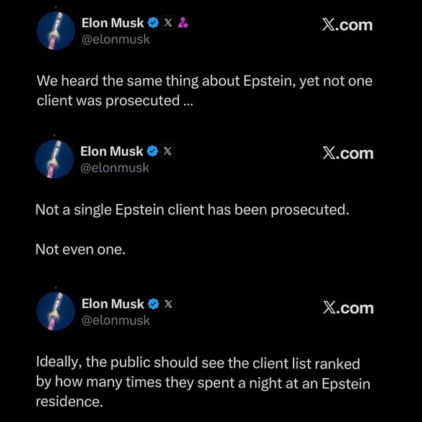Click the X affiliation badge in the 'client list ranked' tweet
422x422 pixels.
tap(169, 304)
